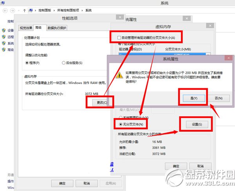Screen dimensions: 235x191
Task: Click the Back arrow in Explorer navigation
Action: [5, 11]
